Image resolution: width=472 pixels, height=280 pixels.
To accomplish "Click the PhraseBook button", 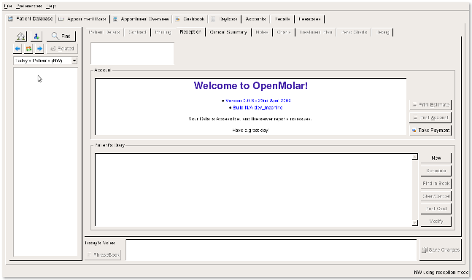I will [x=103, y=254].
